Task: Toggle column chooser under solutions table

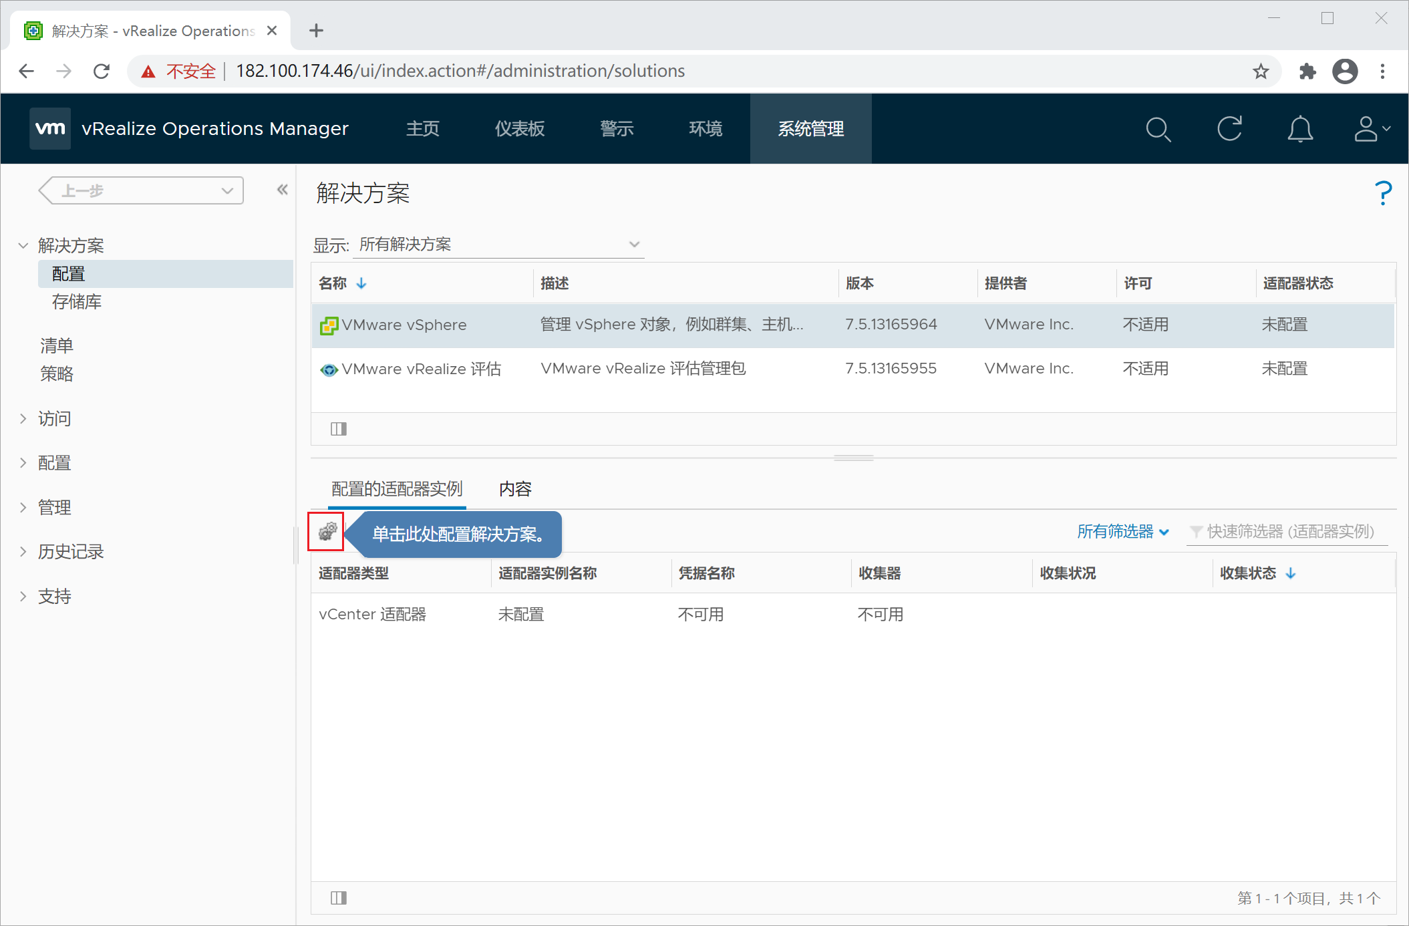Action: [339, 429]
